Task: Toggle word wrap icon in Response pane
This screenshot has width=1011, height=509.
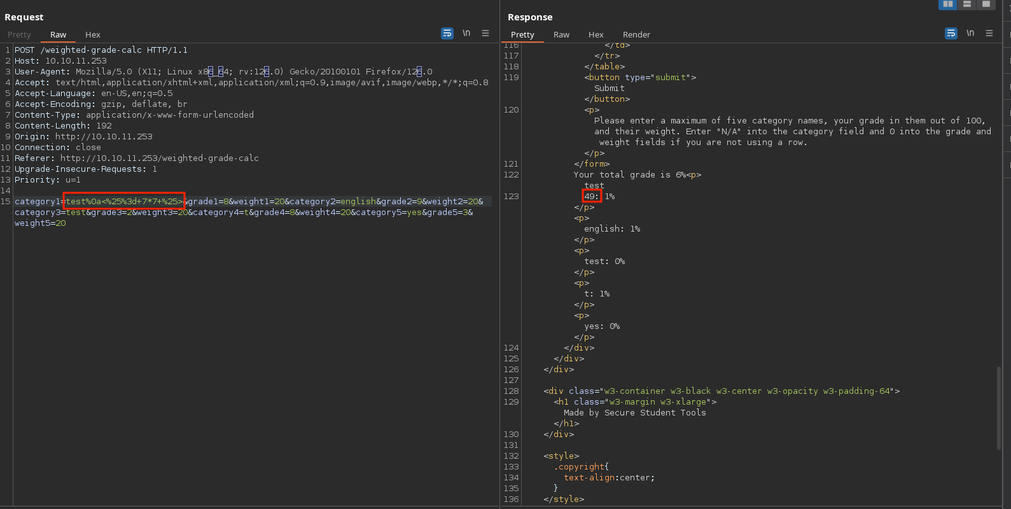Action: click(951, 33)
